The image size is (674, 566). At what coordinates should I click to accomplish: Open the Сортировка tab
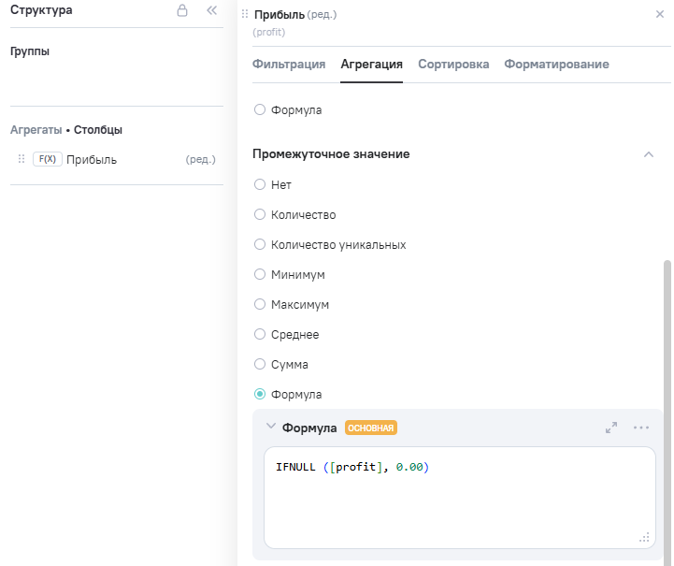[453, 65]
